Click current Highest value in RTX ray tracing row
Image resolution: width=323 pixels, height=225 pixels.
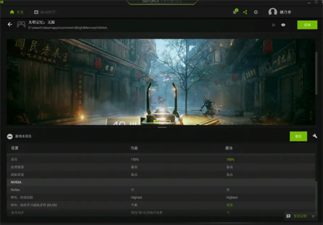(136, 198)
